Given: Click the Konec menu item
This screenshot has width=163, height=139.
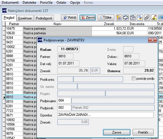Looking at the screenshot, I should (x=88, y=3).
